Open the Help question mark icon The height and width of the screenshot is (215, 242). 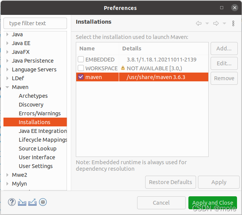[x=12, y=202]
